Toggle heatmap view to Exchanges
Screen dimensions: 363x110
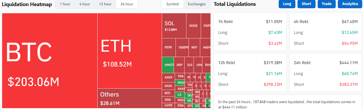(x=197, y=4)
